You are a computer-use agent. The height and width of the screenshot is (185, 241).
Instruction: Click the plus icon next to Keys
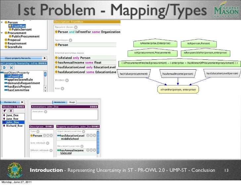coord(62,88)
